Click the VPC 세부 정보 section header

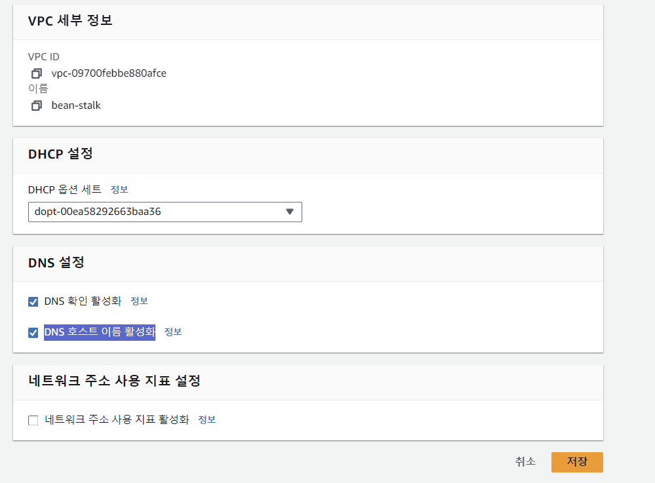pyautogui.click(x=70, y=20)
